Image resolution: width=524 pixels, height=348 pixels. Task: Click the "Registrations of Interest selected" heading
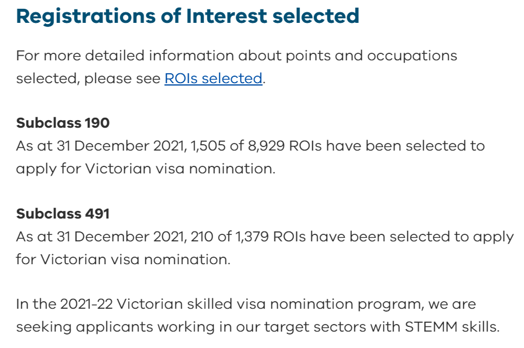tap(187, 16)
